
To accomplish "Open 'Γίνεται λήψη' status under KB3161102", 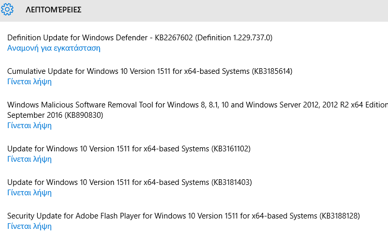I will (x=29, y=159).
